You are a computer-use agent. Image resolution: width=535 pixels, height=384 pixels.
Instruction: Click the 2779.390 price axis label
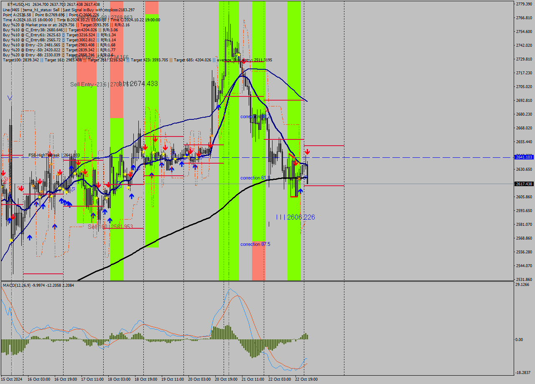524,4
